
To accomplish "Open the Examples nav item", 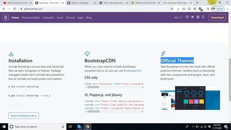I will tap(48, 17).
